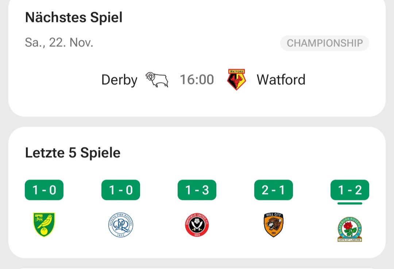The width and height of the screenshot is (394, 269).
Task: Click the Letzte 5 Spiele heading
Action: point(73,153)
